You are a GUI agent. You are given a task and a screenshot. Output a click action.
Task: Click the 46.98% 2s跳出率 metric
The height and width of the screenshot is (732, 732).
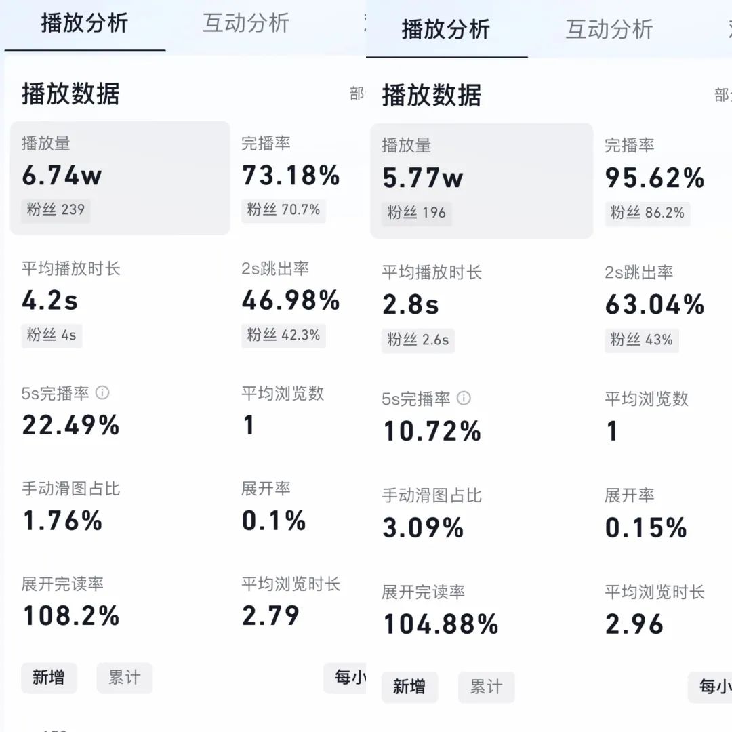(291, 300)
